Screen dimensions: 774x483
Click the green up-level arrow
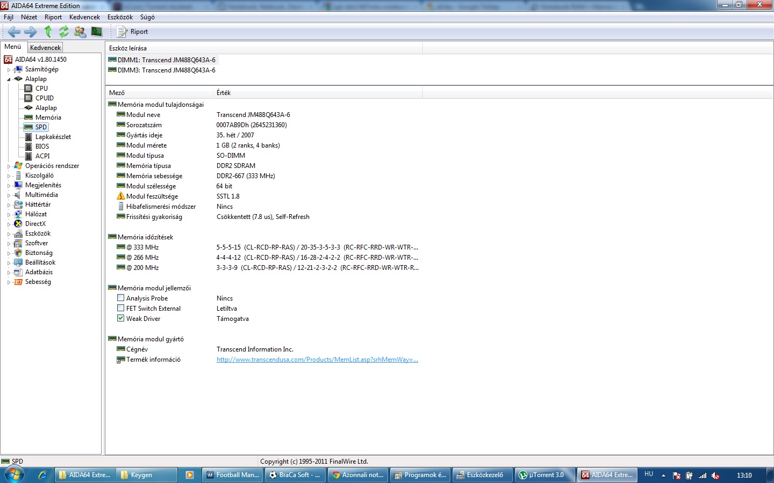point(48,32)
